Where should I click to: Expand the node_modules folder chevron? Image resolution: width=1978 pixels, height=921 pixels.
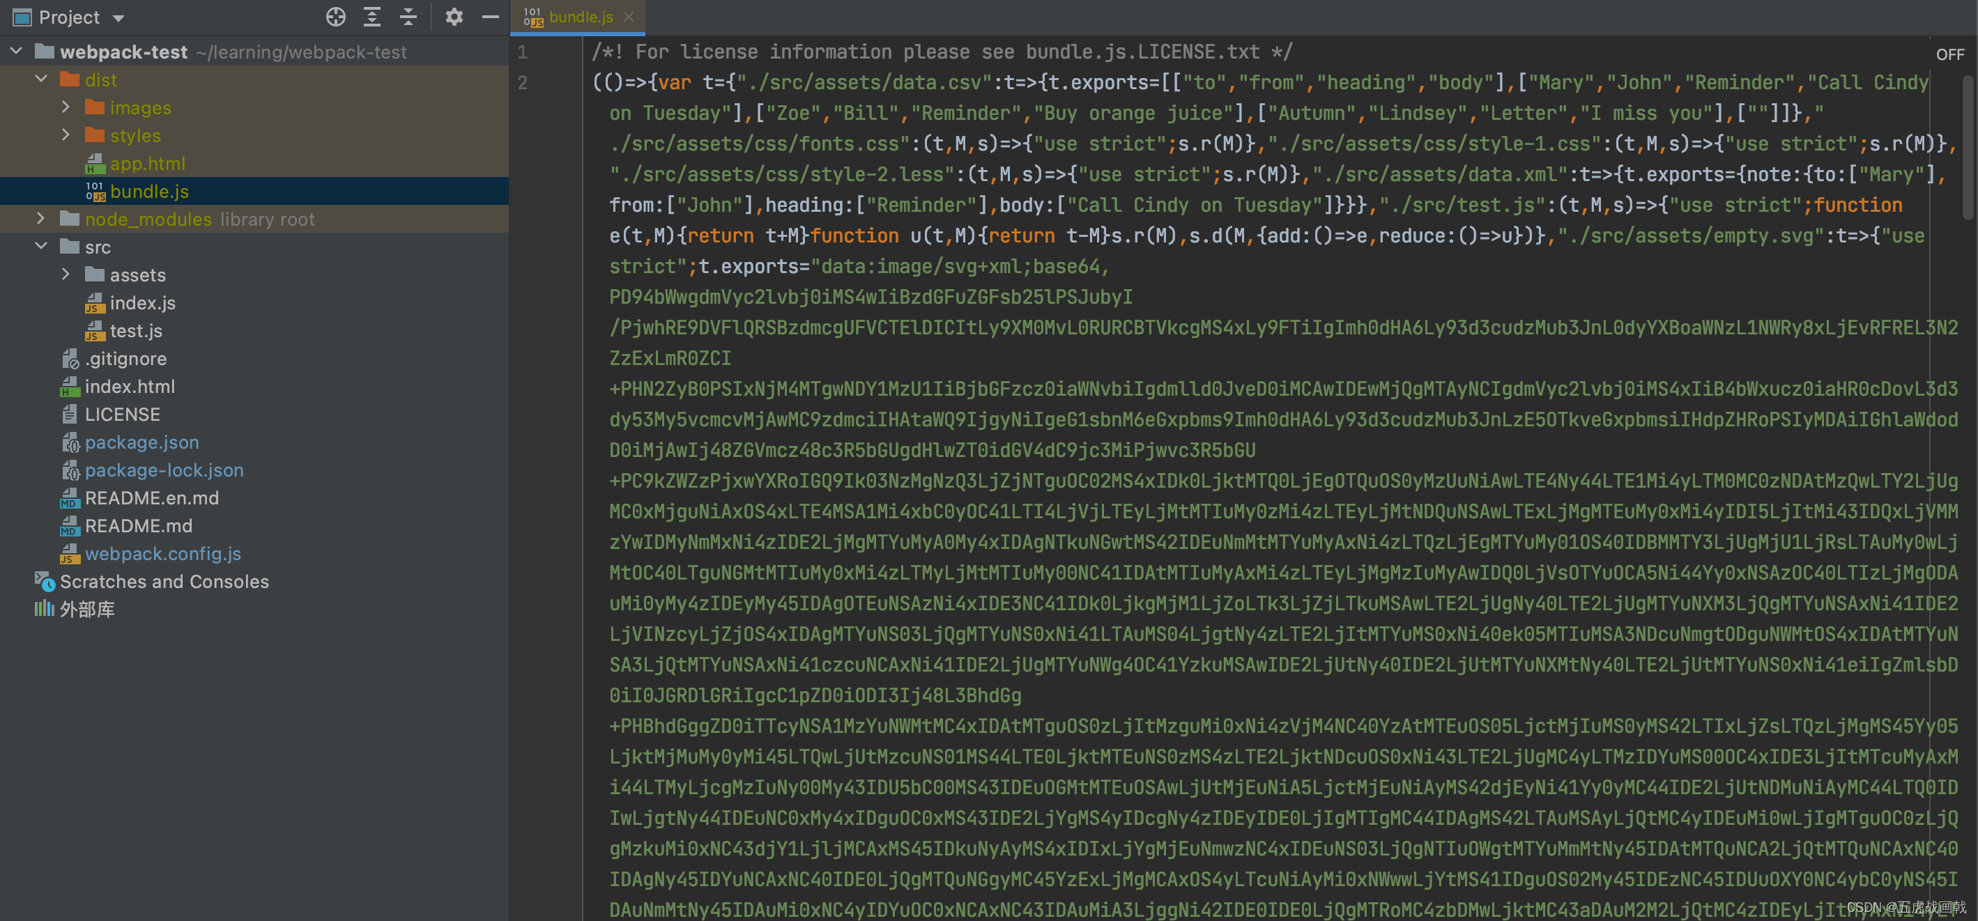[41, 219]
